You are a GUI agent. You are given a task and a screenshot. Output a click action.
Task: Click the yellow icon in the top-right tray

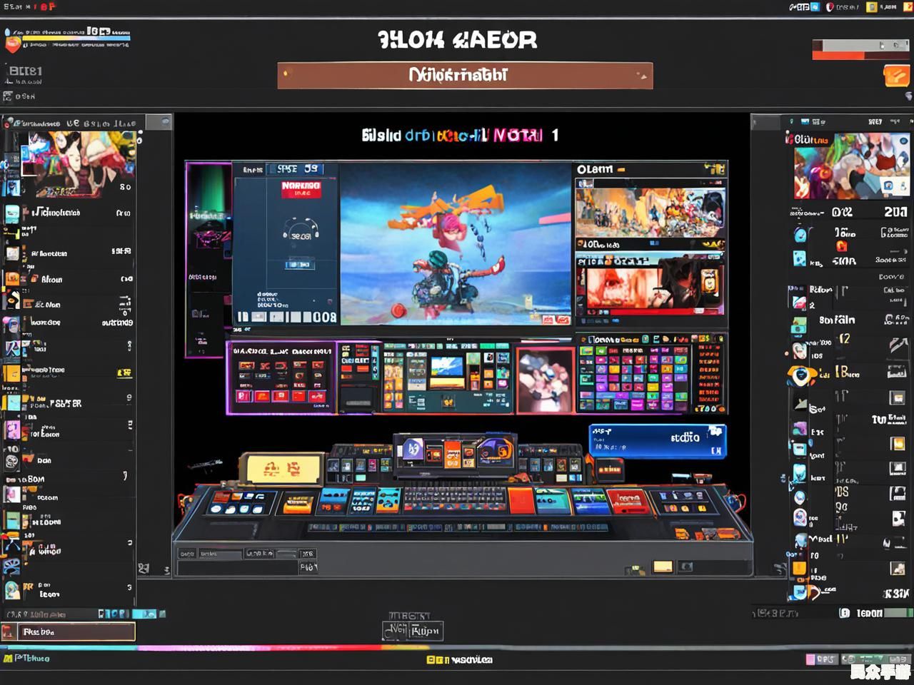point(871,7)
